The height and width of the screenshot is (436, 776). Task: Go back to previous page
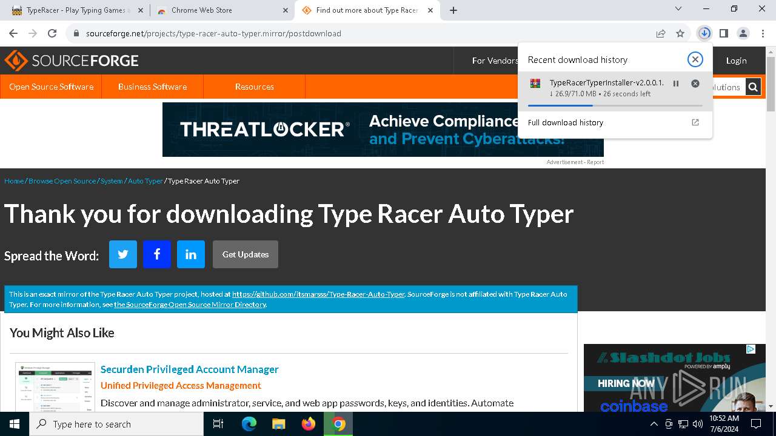tap(13, 33)
